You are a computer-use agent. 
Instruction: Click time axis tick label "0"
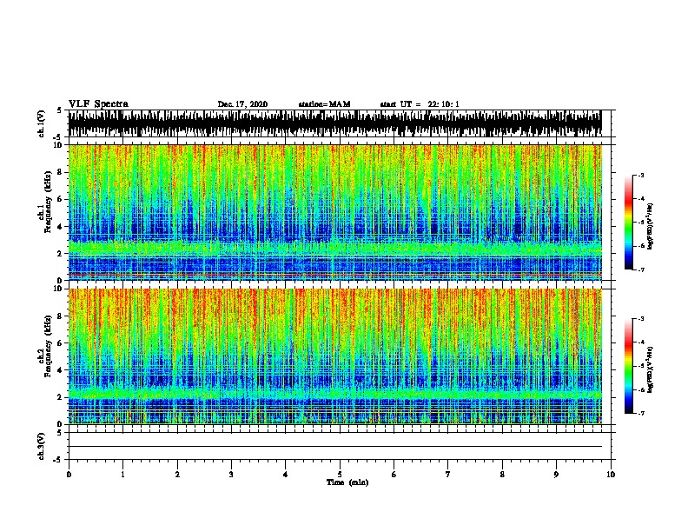click(69, 475)
